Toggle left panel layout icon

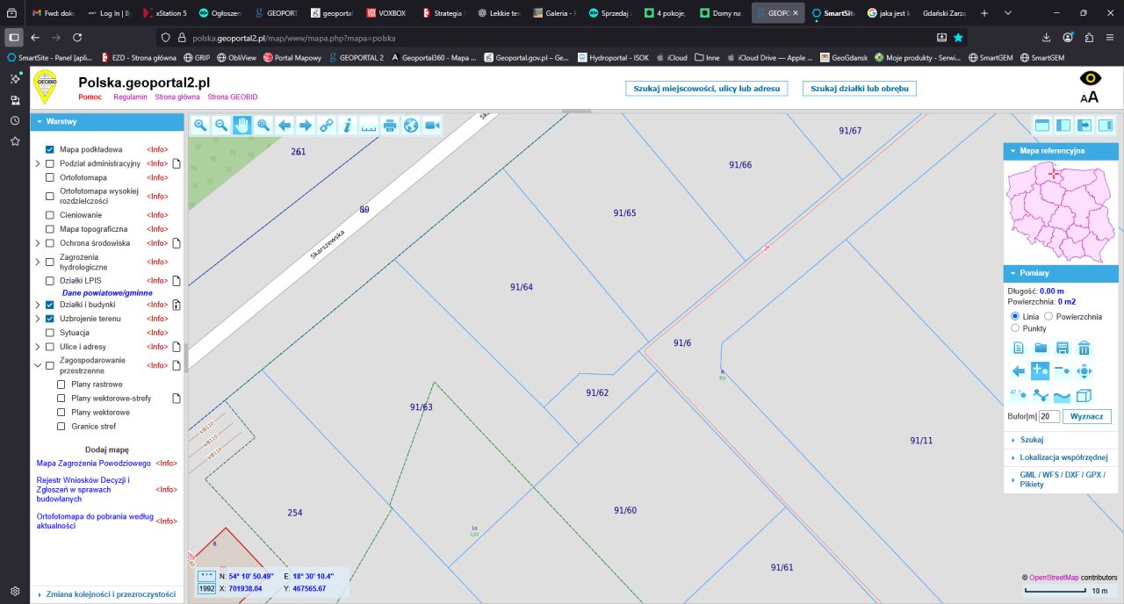1063,126
